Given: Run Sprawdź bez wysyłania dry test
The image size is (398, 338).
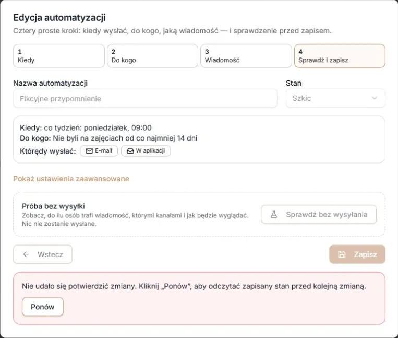Looking at the screenshot, I should tap(319, 215).
